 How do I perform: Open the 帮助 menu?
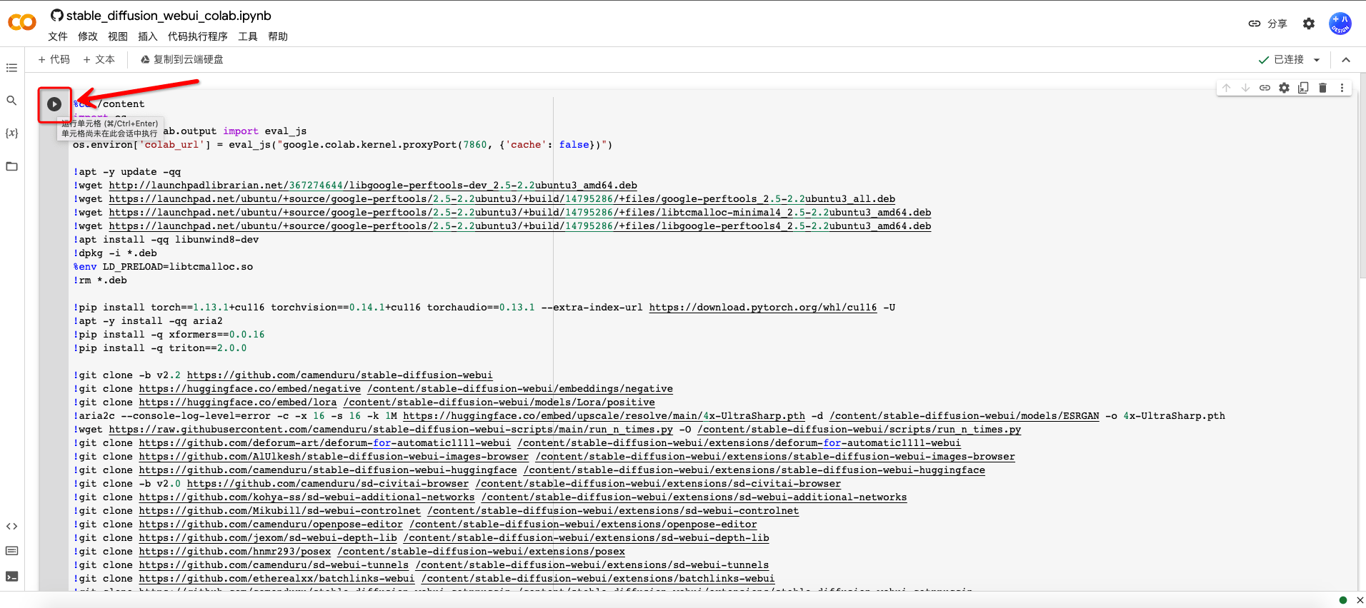(278, 36)
